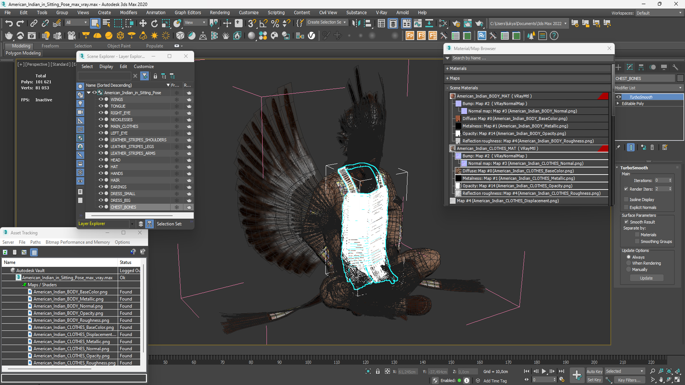Viewport: 685px width, 385px height.
Task: Activate the Select Object tool
Action: coord(95,24)
